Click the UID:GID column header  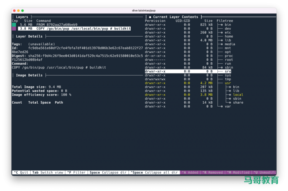(x=182, y=21)
